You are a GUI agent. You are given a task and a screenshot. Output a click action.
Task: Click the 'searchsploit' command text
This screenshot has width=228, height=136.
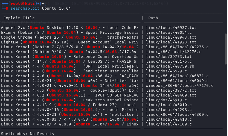[25, 8]
